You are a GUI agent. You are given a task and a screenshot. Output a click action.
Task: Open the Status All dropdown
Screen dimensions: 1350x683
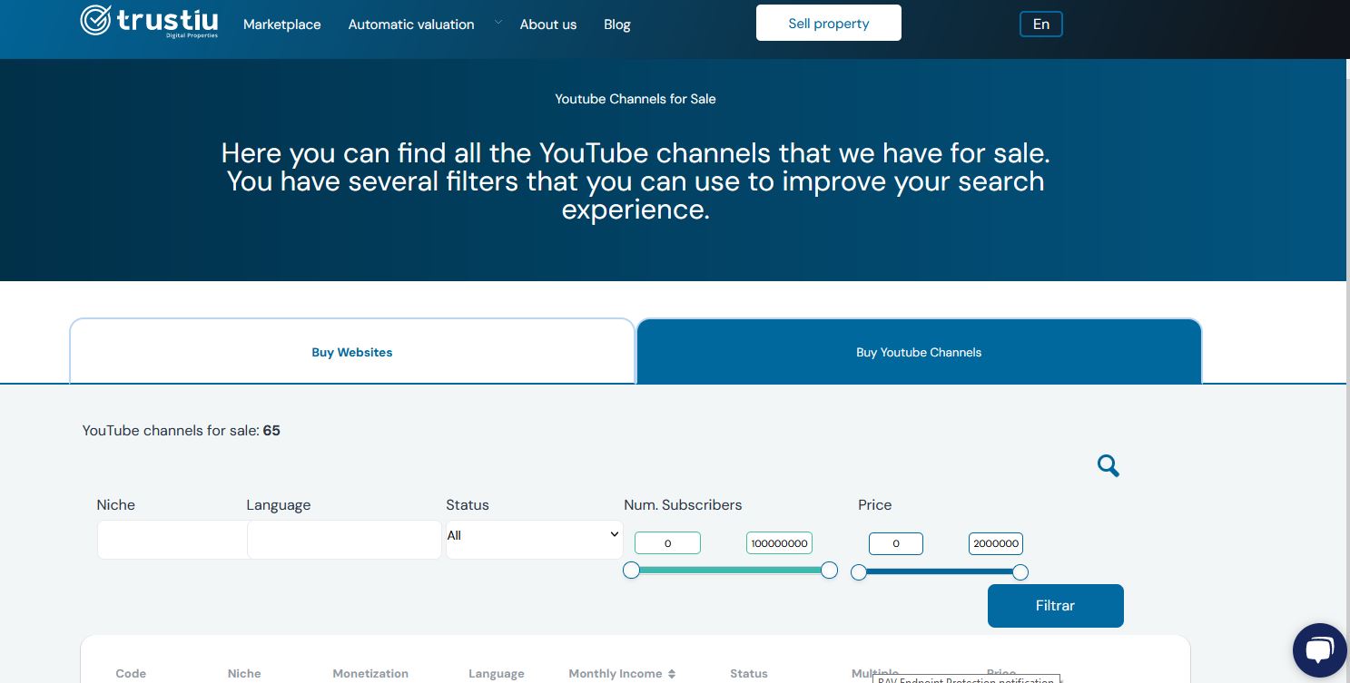(534, 540)
